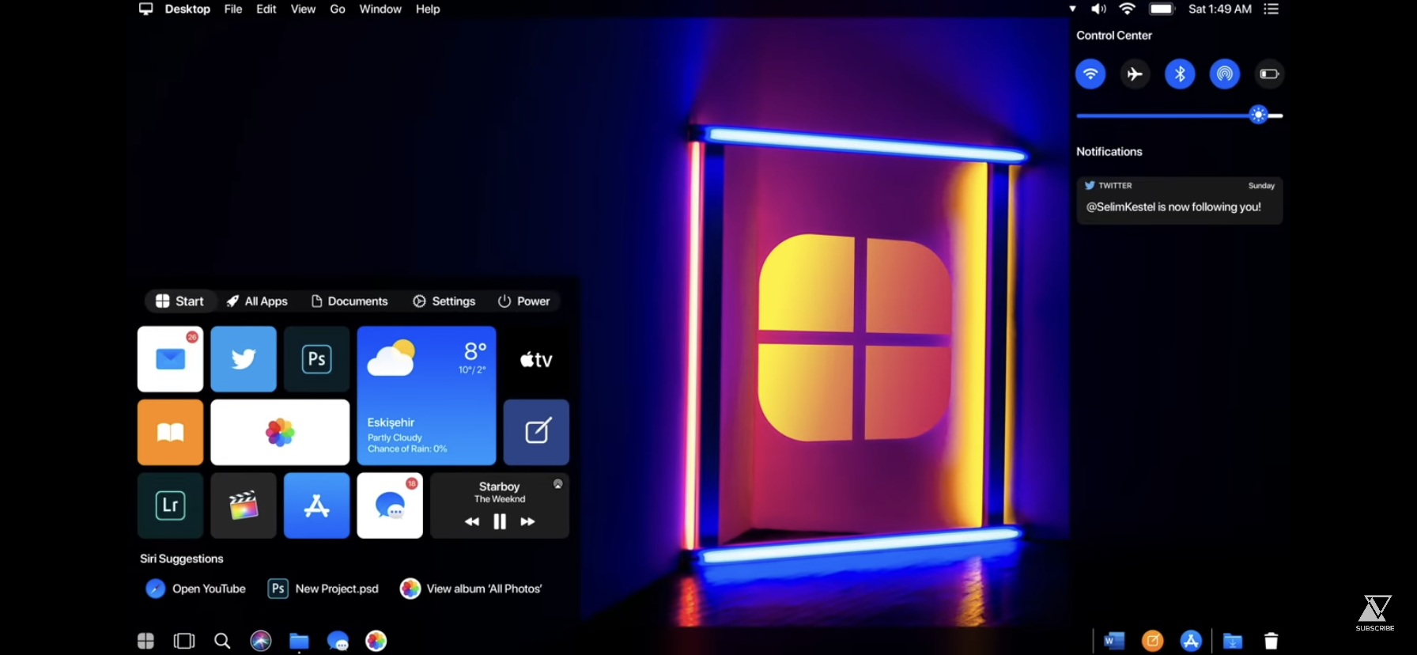Image resolution: width=1417 pixels, height=655 pixels.
Task: Open the Downloads folder in the taskbar
Action: tap(1233, 641)
